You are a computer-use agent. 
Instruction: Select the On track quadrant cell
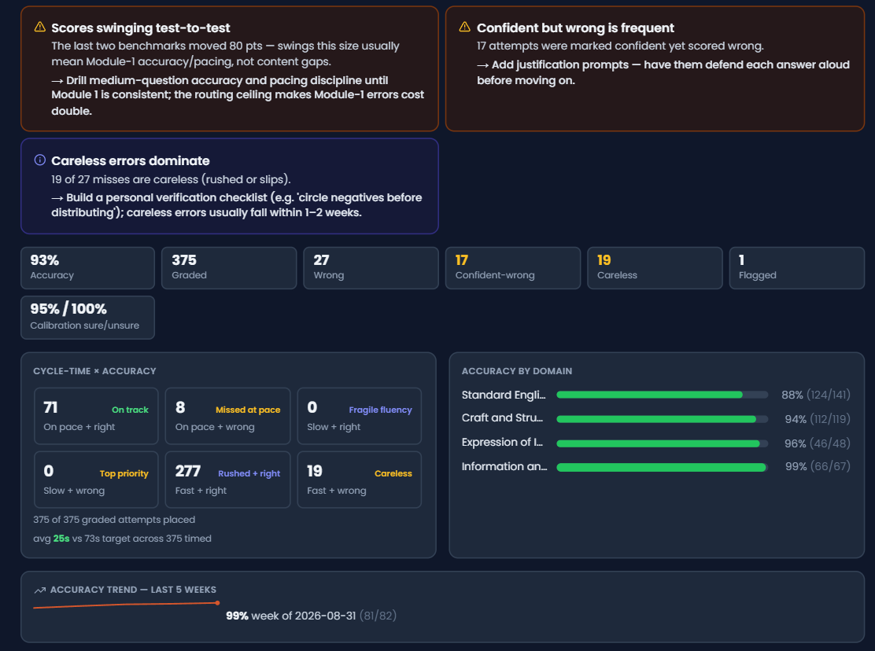96,416
